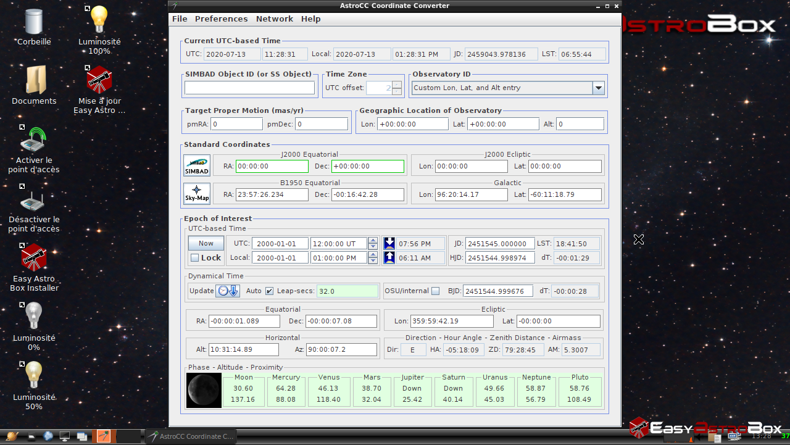Image resolution: width=790 pixels, height=445 pixels.
Task: Click the AstroCC Coordinate Converter taskbar button
Action: [191, 436]
